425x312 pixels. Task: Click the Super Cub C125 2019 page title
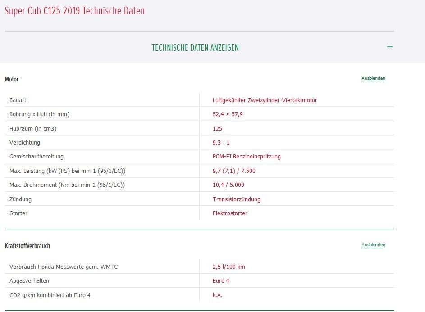(x=75, y=11)
